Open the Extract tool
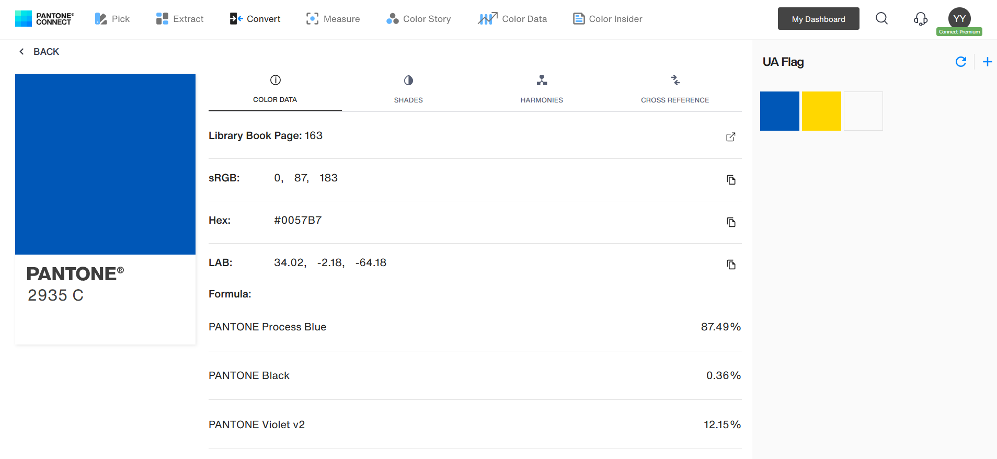997x459 pixels. (180, 19)
